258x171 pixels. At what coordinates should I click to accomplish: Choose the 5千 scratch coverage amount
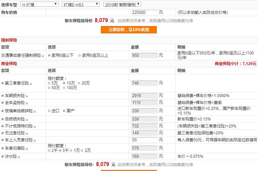click(60, 151)
